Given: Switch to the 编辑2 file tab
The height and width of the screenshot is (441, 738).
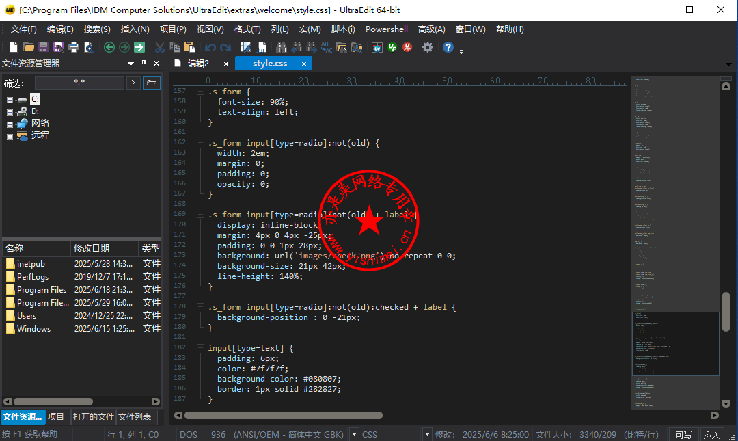Looking at the screenshot, I should [x=198, y=64].
